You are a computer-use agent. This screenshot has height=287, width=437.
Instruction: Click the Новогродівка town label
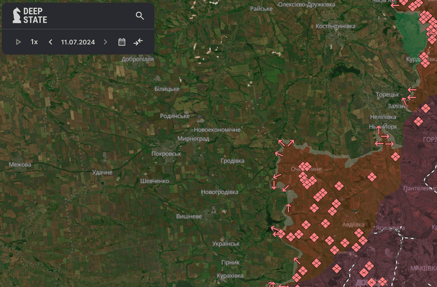pyautogui.click(x=220, y=193)
